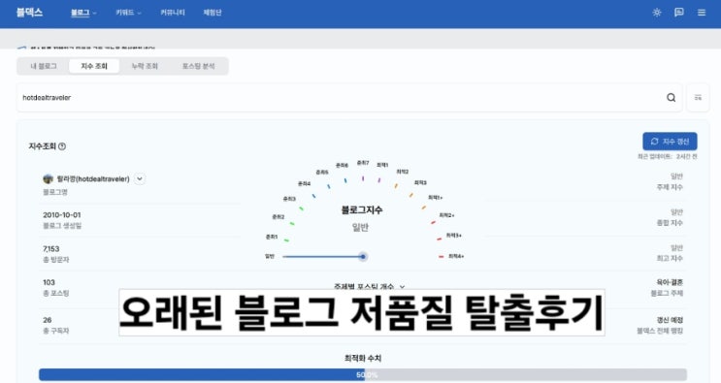Click the 준최4 gauge label
This screenshot has height=383, width=721.
[304, 183]
